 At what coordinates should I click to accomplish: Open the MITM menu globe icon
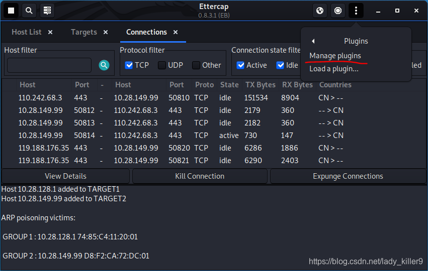tap(320, 11)
